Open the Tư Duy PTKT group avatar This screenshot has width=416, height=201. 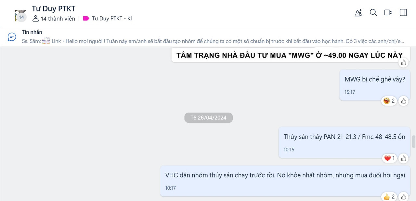pyautogui.click(x=20, y=15)
